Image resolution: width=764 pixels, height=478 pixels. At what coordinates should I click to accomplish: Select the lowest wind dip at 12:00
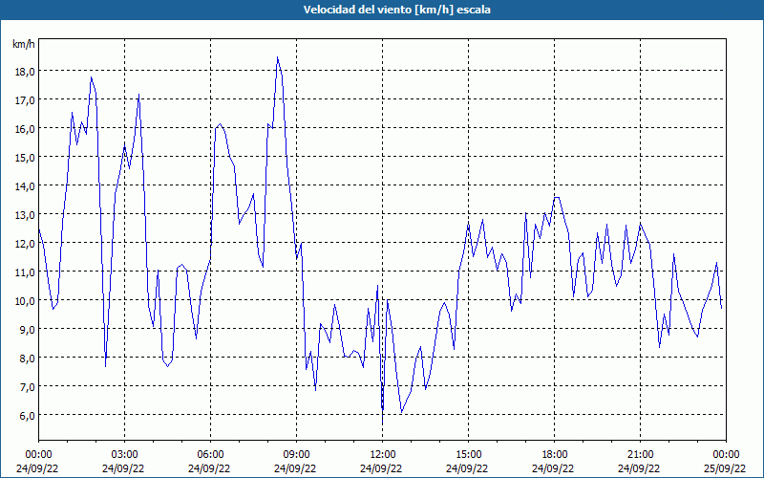(383, 423)
